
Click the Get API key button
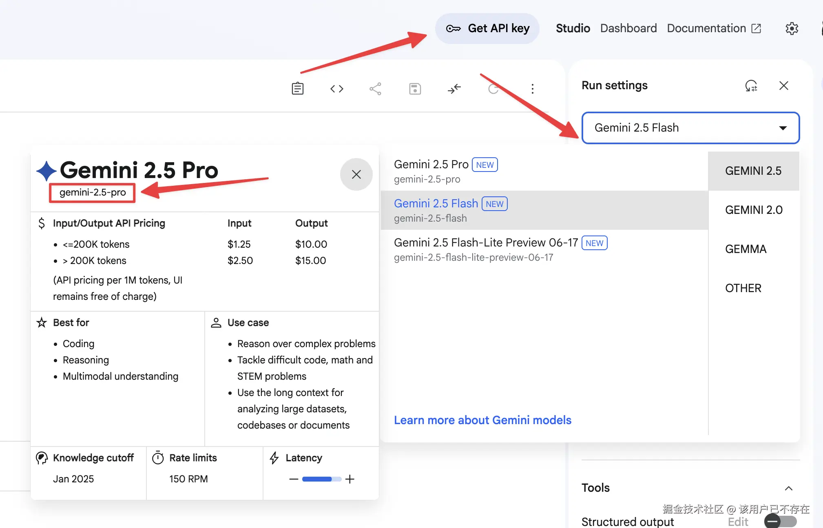point(487,29)
